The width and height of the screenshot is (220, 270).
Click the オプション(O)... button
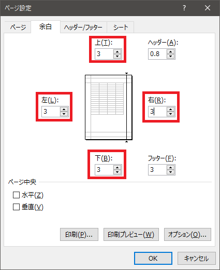click(187, 235)
